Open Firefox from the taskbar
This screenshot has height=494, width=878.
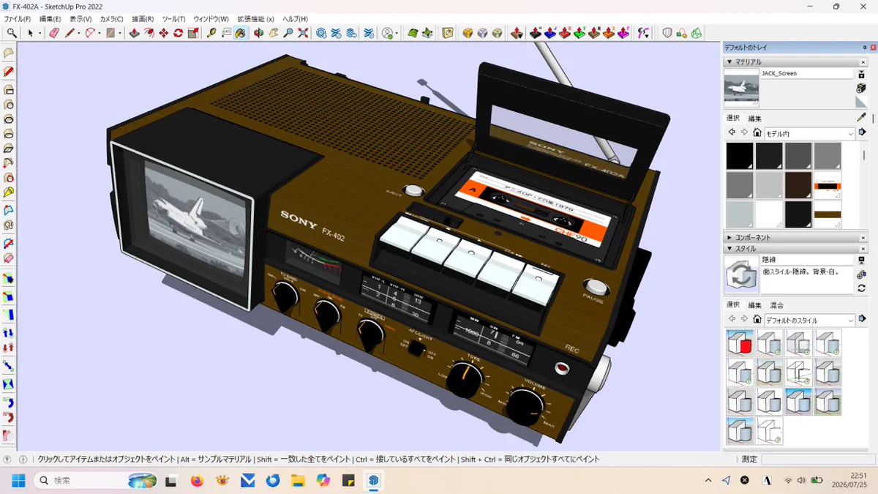196,481
